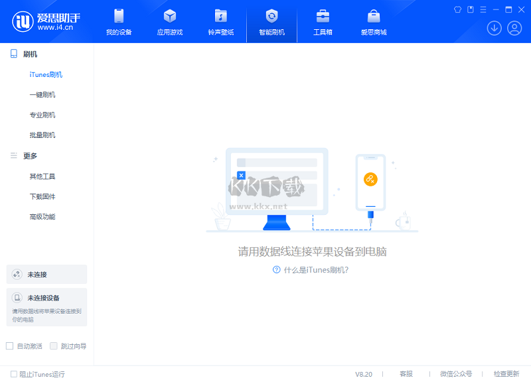
Task: Collapse the 更多 section header
Action: [x=30, y=156]
